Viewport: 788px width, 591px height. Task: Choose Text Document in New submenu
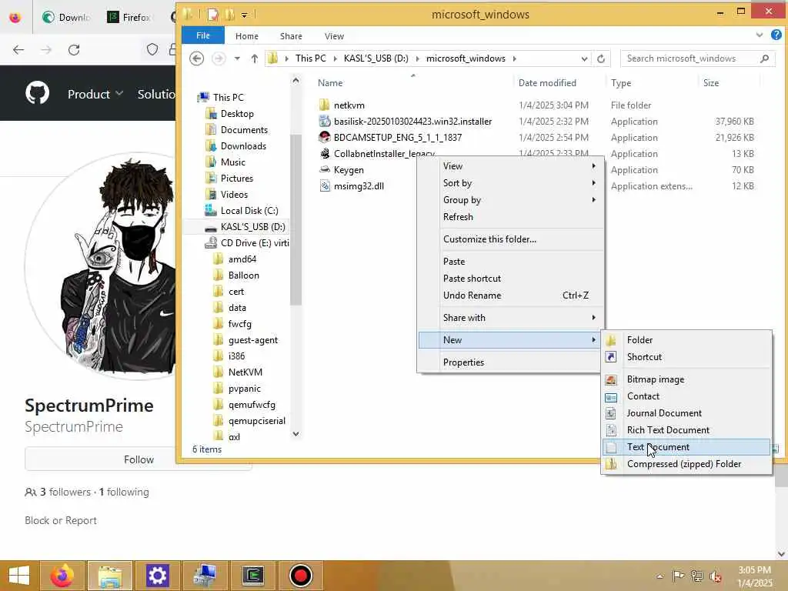[x=686, y=447]
